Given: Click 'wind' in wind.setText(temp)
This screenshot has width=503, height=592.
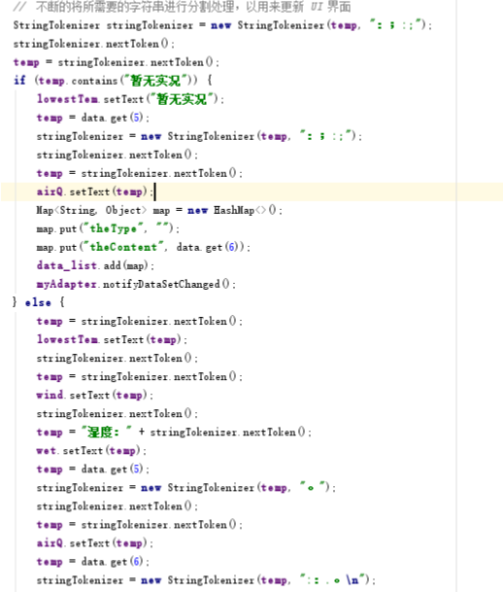Looking at the screenshot, I should pyautogui.click(x=50, y=395).
